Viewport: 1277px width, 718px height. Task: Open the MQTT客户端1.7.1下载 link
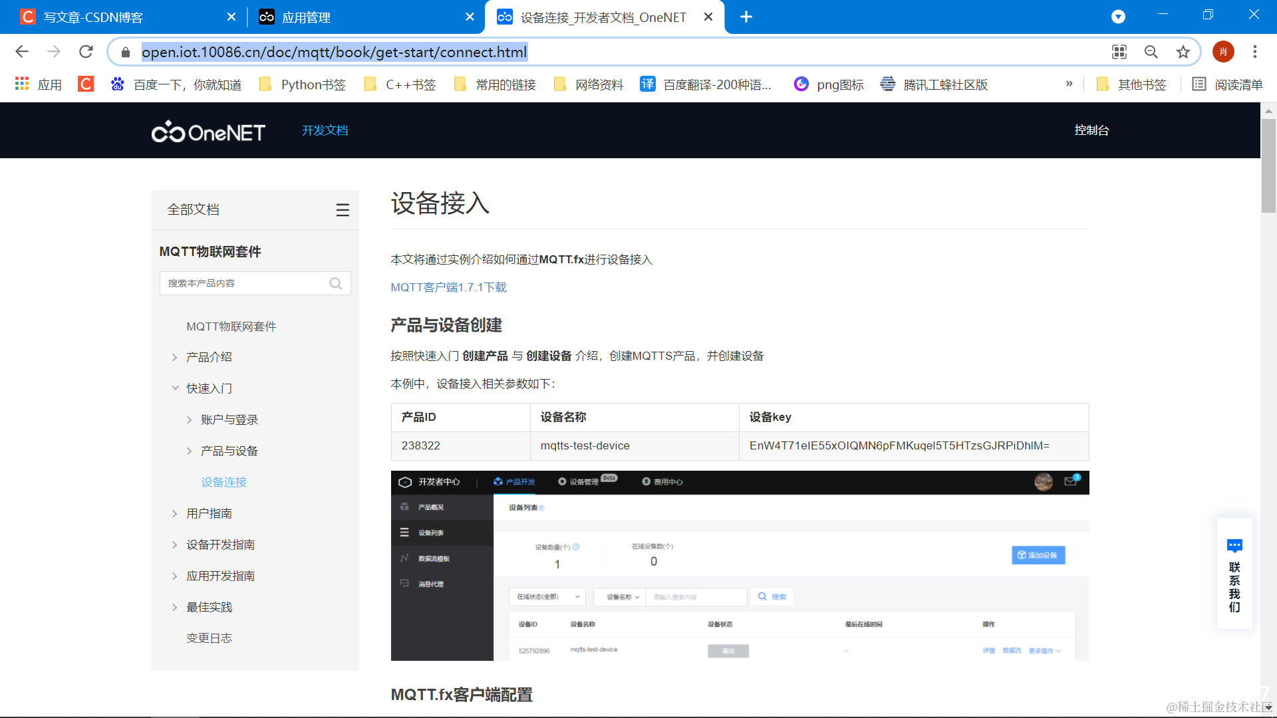coord(448,287)
